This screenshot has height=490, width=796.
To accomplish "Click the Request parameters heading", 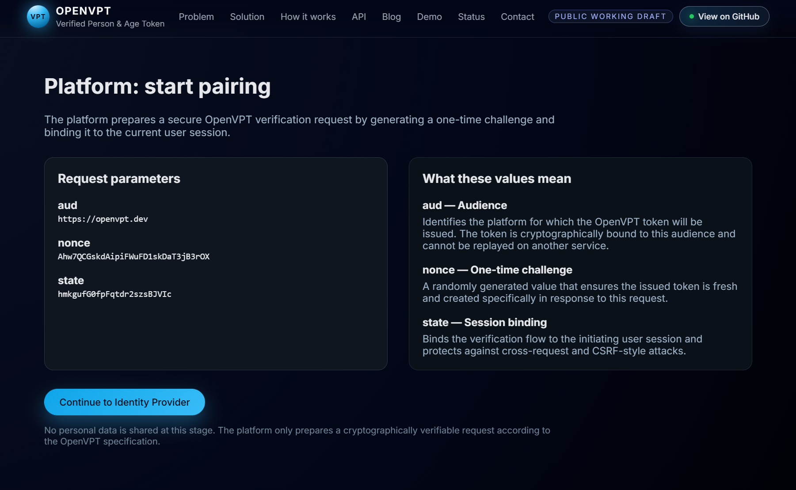I will [119, 179].
